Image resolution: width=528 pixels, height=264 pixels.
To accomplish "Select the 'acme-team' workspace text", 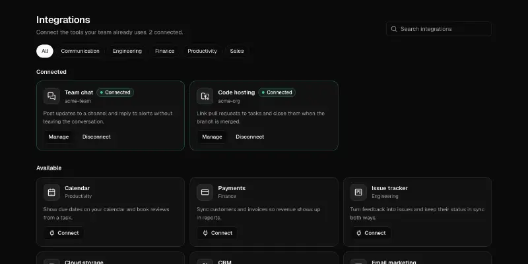I will tap(78, 101).
